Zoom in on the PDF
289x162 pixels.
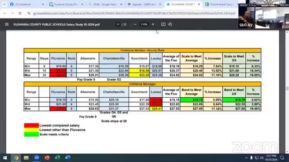coord(153,24)
